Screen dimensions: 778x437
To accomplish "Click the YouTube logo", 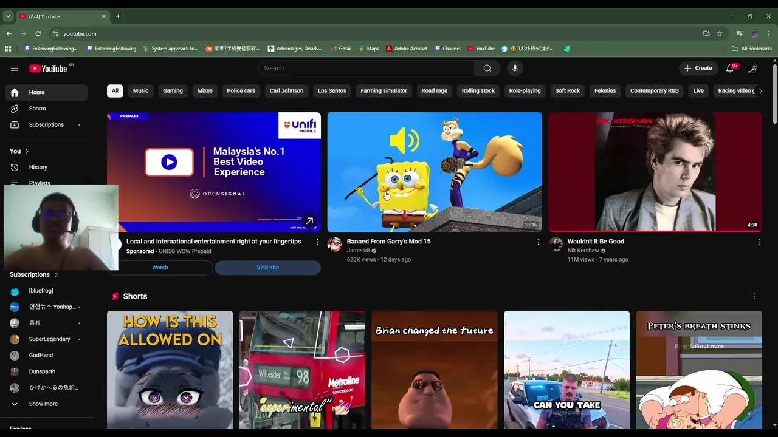I will [49, 69].
